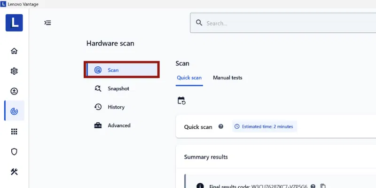The height and width of the screenshot is (188, 376).
Task: Open the security shield icon
Action: click(14, 151)
